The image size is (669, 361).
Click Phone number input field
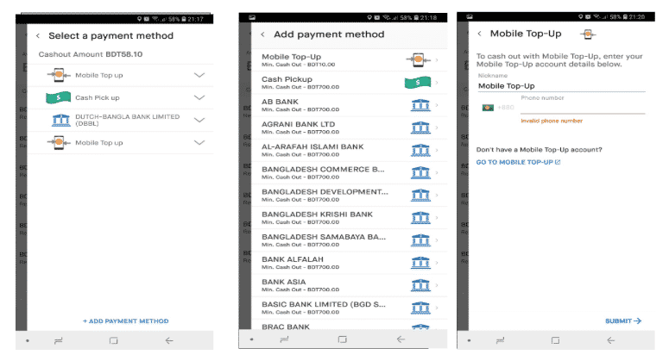pyautogui.click(x=583, y=108)
